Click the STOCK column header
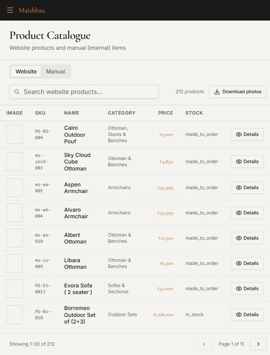 pyautogui.click(x=194, y=113)
